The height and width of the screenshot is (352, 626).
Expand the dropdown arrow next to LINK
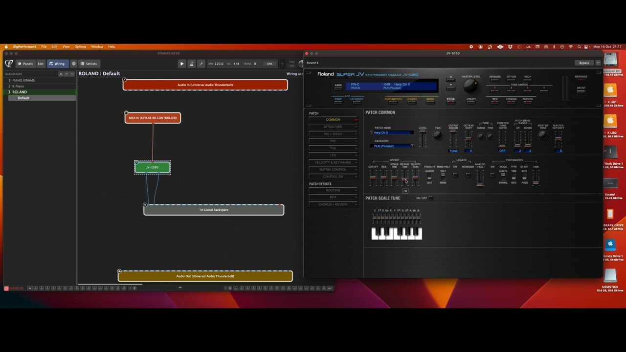(281, 64)
